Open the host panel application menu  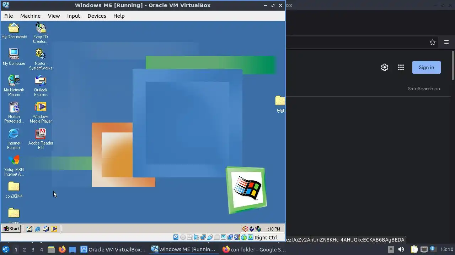coord(5,249)
